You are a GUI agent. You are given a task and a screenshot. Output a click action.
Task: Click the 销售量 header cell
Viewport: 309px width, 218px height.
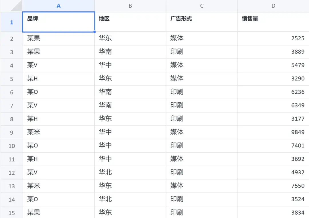273,22
